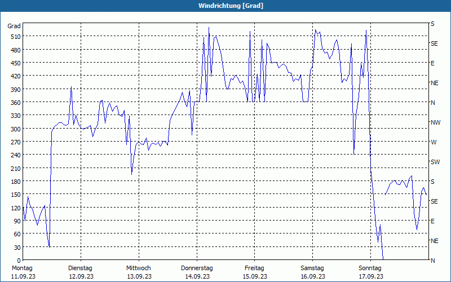The height and width of the screenshot is (282, 451).
Task: Click the 270 value on degree axis
Action: pos(16,142)
